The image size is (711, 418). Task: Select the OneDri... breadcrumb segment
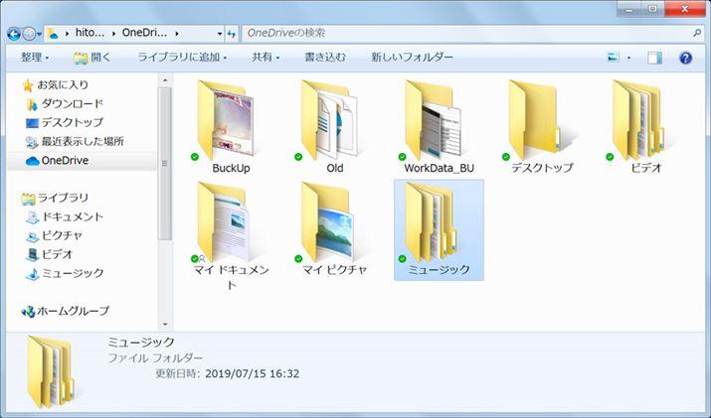point(144,33)
